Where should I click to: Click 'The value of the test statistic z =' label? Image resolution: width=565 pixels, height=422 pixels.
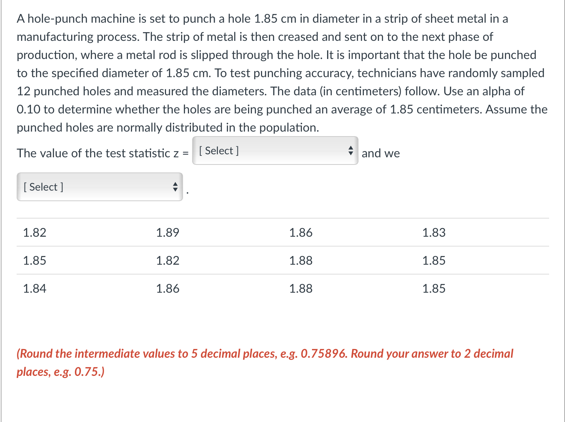click(x=101, y=153)
